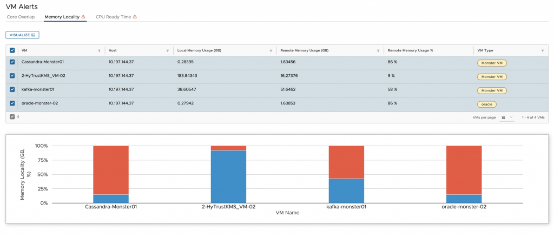The width and height of the screenshot is (554, 236).
Task: Click the VM column filter icon
Action: (98, 50)
